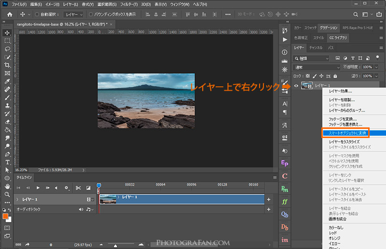The width and height of the screenshot is (386, 249).
Task: Select the Hand tool
Action: (7, 186)
